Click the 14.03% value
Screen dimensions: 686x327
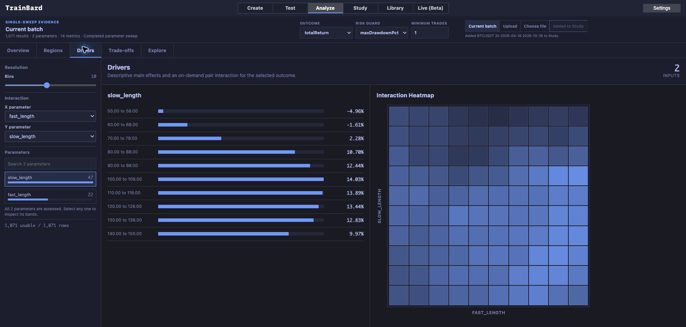(355, 179)
